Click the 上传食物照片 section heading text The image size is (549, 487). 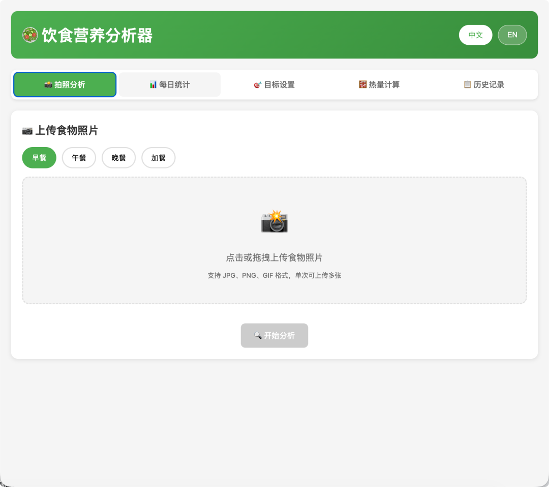coord(67,131)
